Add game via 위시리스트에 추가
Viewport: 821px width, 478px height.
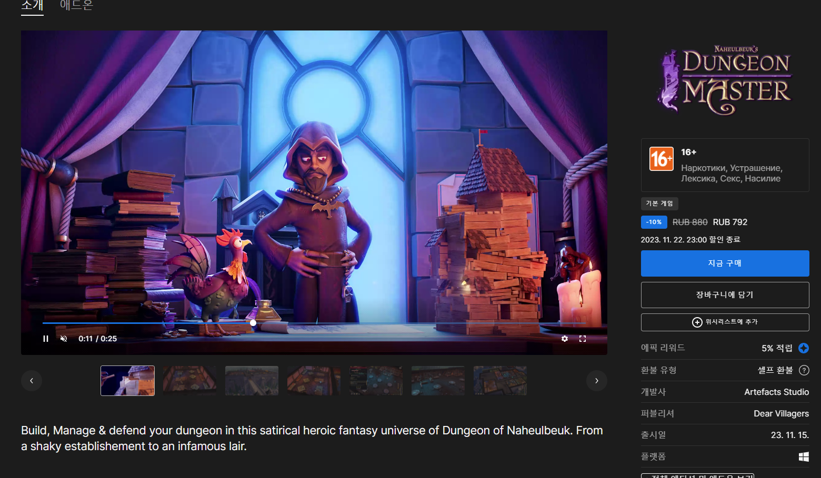click(725, 322)
